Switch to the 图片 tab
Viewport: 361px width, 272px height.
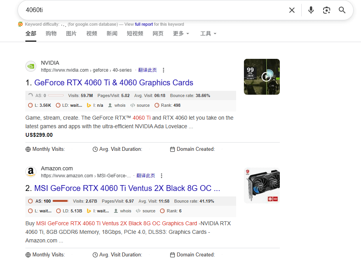(71, 34)
